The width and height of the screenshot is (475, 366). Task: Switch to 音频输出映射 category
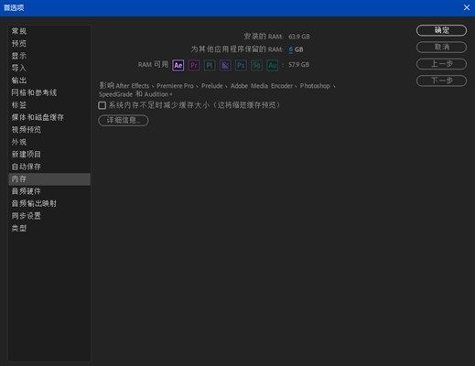(49, 204)
